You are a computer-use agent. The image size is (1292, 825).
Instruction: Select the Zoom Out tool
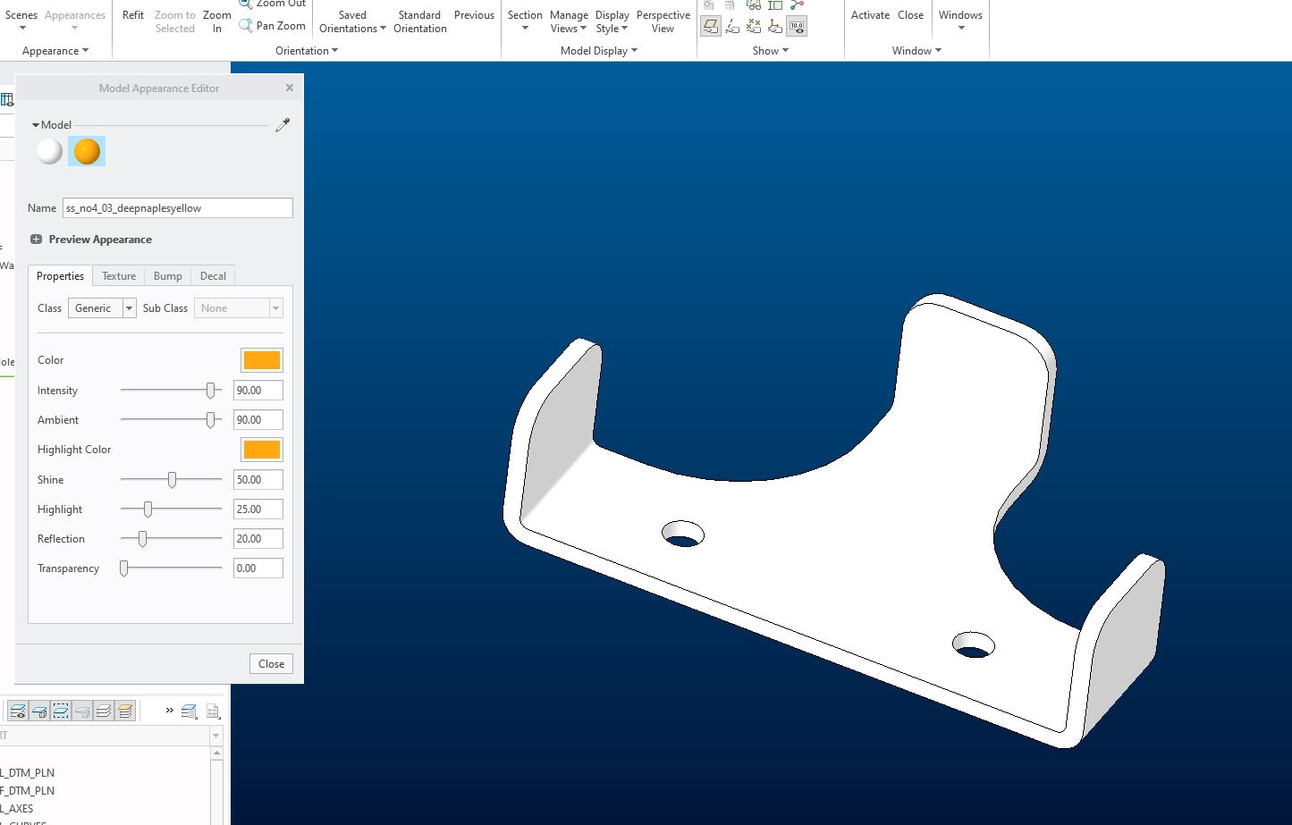click(x=271, y=4)
